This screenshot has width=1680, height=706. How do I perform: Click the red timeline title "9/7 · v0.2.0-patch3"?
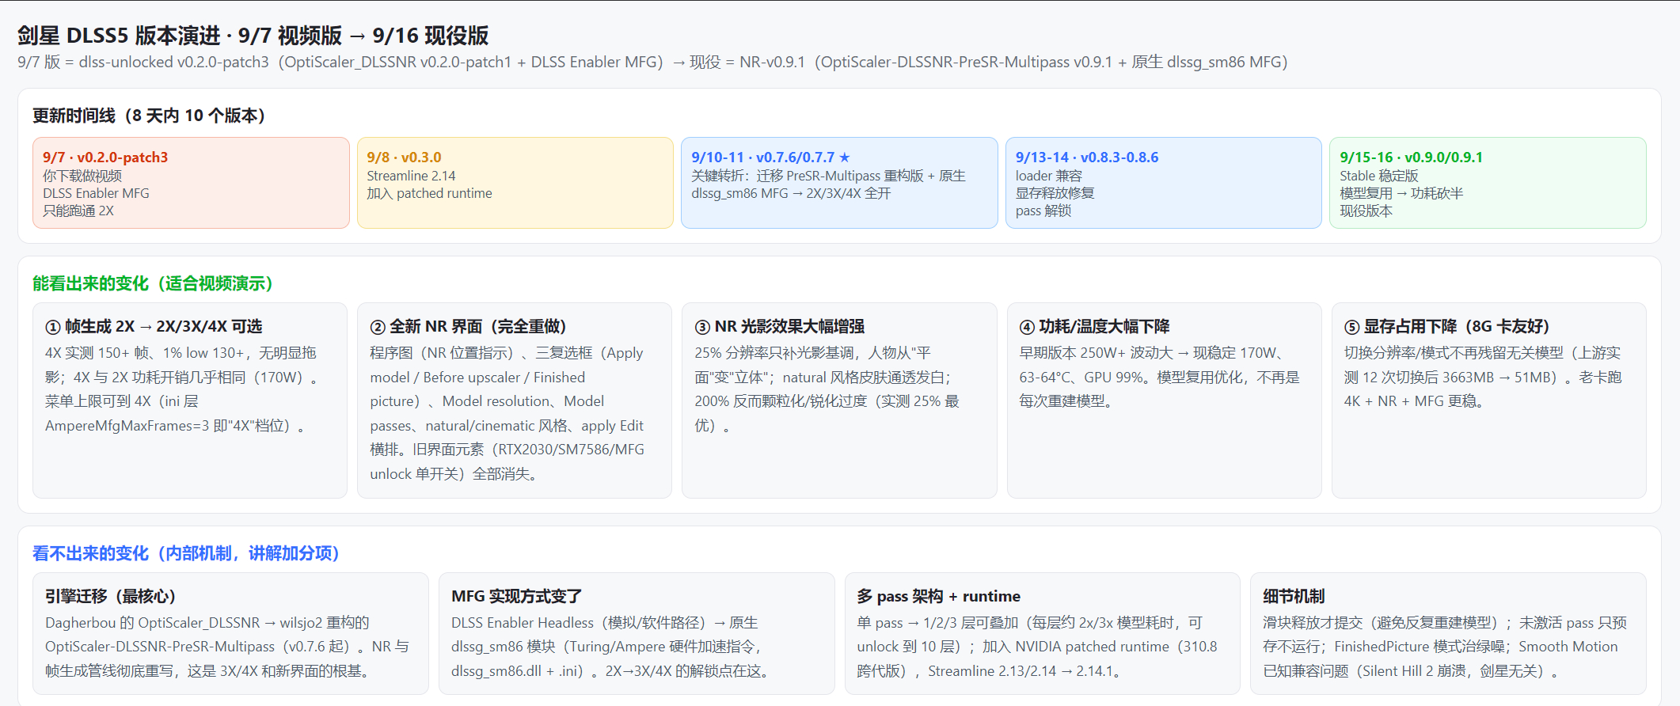pyautogui.click(x=105, y=157)
